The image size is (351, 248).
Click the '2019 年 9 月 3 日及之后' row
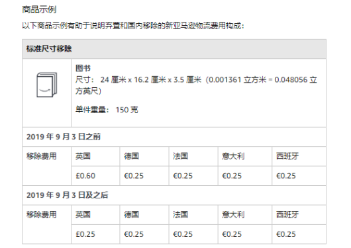(174, 195)
